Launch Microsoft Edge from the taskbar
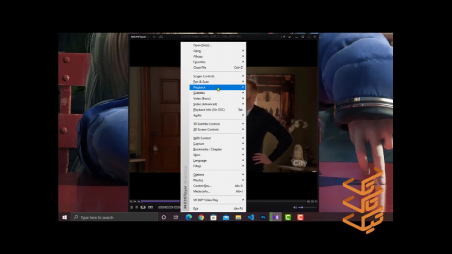 pos(188,217)
